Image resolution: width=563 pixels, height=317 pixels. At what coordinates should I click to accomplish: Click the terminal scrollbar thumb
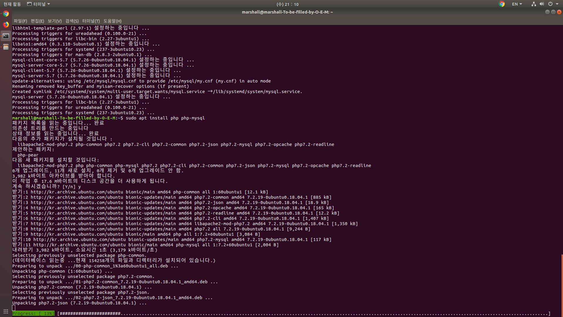562,285
